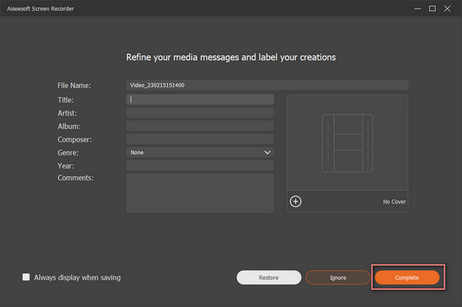Click into the Title input field
The height and width of the screenshot is (307, 462).
click(200, 99)
